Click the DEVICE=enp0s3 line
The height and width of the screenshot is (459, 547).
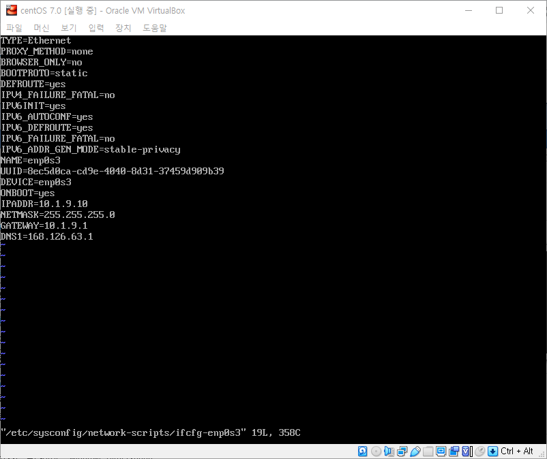pos(35,182)
